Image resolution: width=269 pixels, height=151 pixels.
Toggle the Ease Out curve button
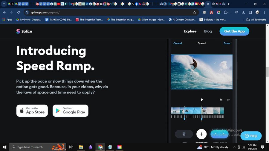[224, 134]
